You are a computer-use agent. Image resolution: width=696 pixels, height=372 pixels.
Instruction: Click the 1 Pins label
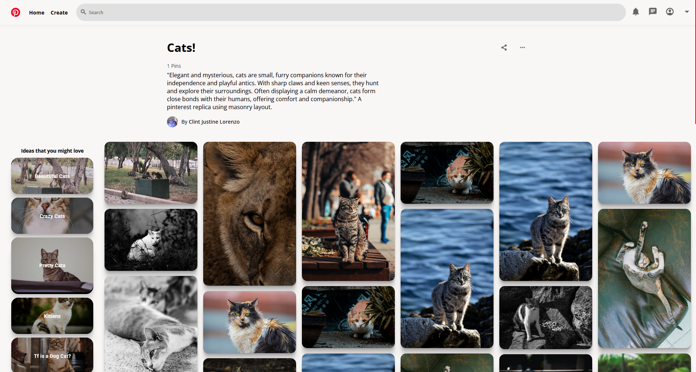(x=173, y=66)
